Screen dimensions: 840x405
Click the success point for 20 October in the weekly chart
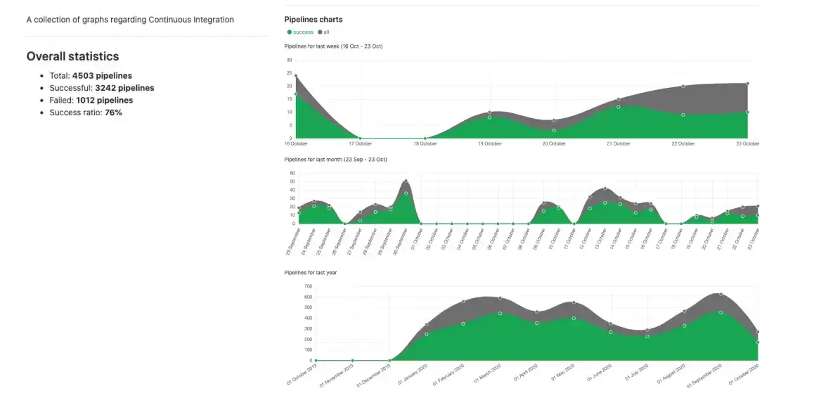point(554,130)
